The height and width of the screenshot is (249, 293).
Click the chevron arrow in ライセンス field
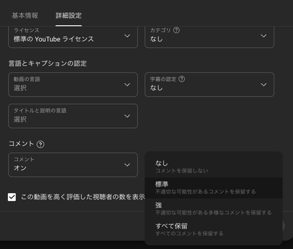click(x=127, y=36)
